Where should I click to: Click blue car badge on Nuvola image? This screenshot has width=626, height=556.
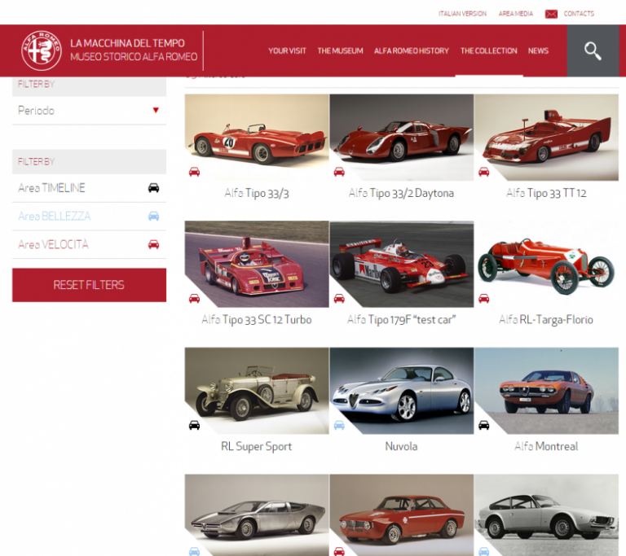(339, 425)
